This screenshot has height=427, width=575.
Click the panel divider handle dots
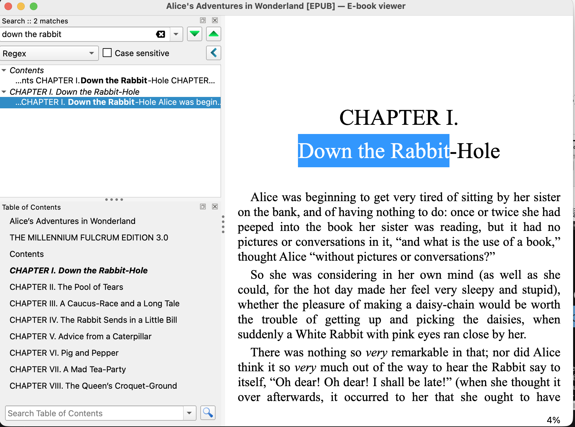point(114,200)
